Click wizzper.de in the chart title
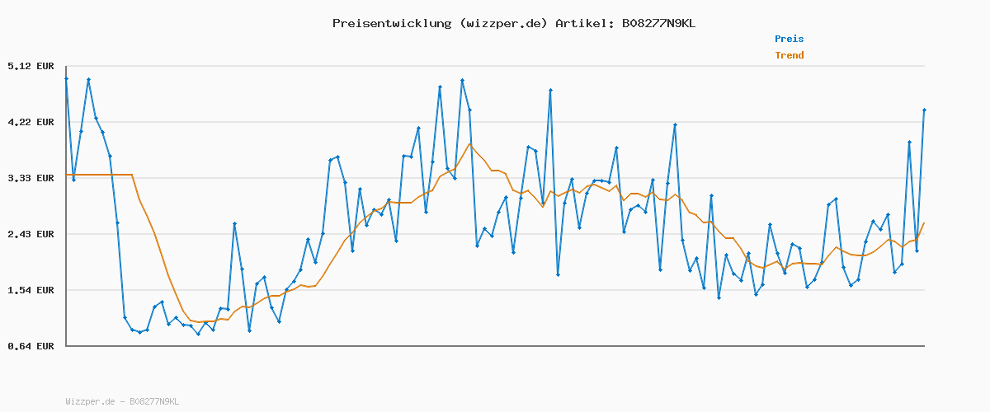Viewport: 990px width, 412px height. click(500, 23)
